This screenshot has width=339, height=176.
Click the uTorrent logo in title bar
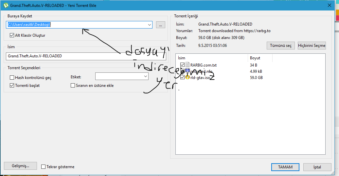[x=6, y=6]
